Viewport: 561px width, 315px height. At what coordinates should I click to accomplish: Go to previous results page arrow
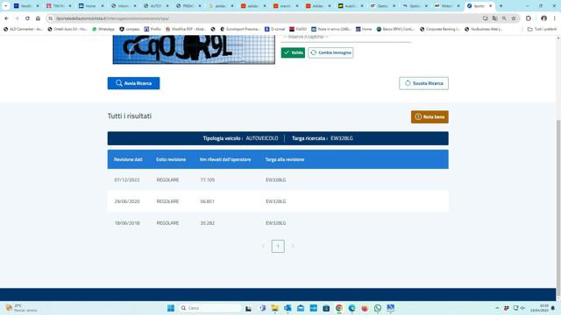click(263, 246)
